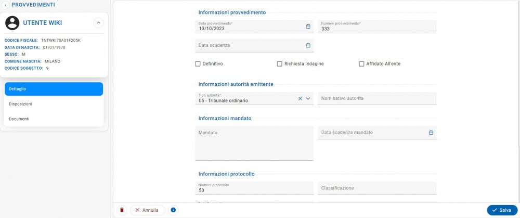Click the red trash delete icon
The height and width of the screenshot is (218, 520).
pyautogui.click(x=122, y=210)
